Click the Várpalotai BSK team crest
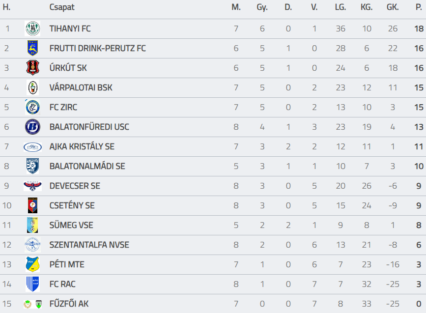 32,87
